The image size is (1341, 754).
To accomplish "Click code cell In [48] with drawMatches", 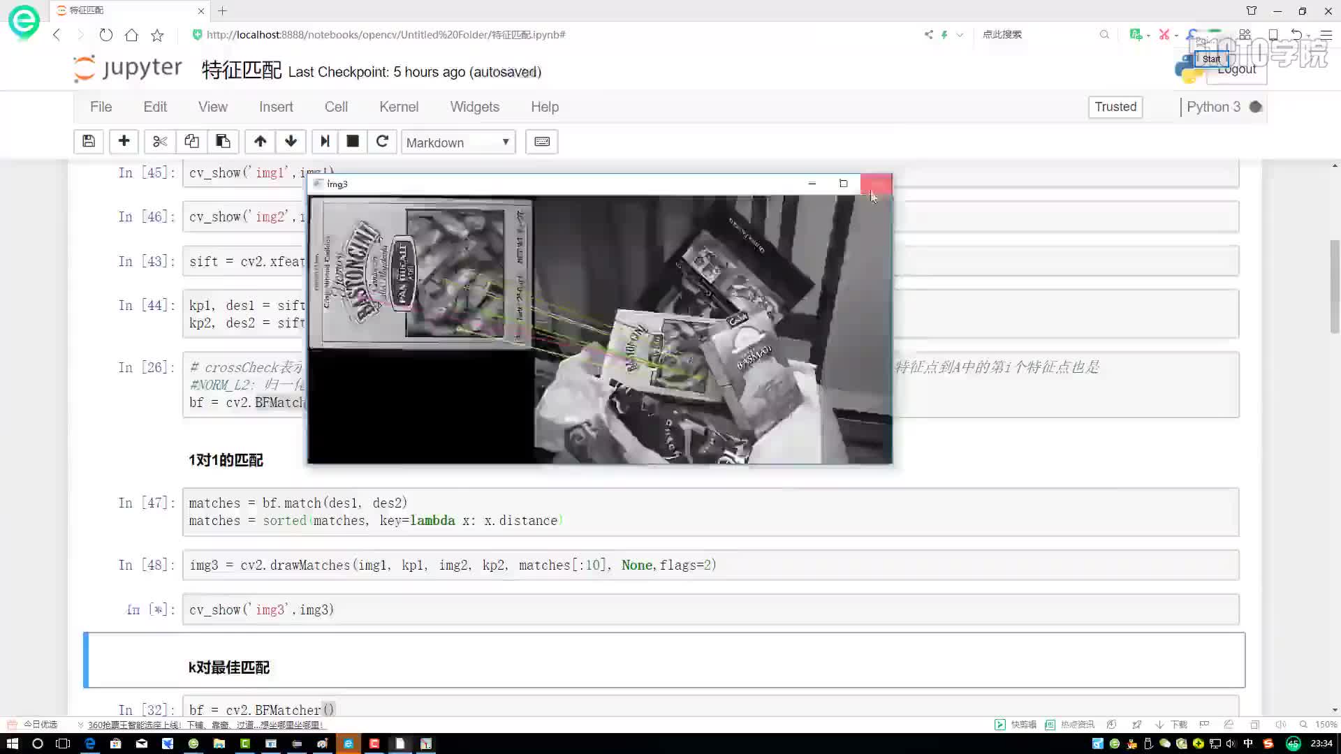I will pos(710,565).
